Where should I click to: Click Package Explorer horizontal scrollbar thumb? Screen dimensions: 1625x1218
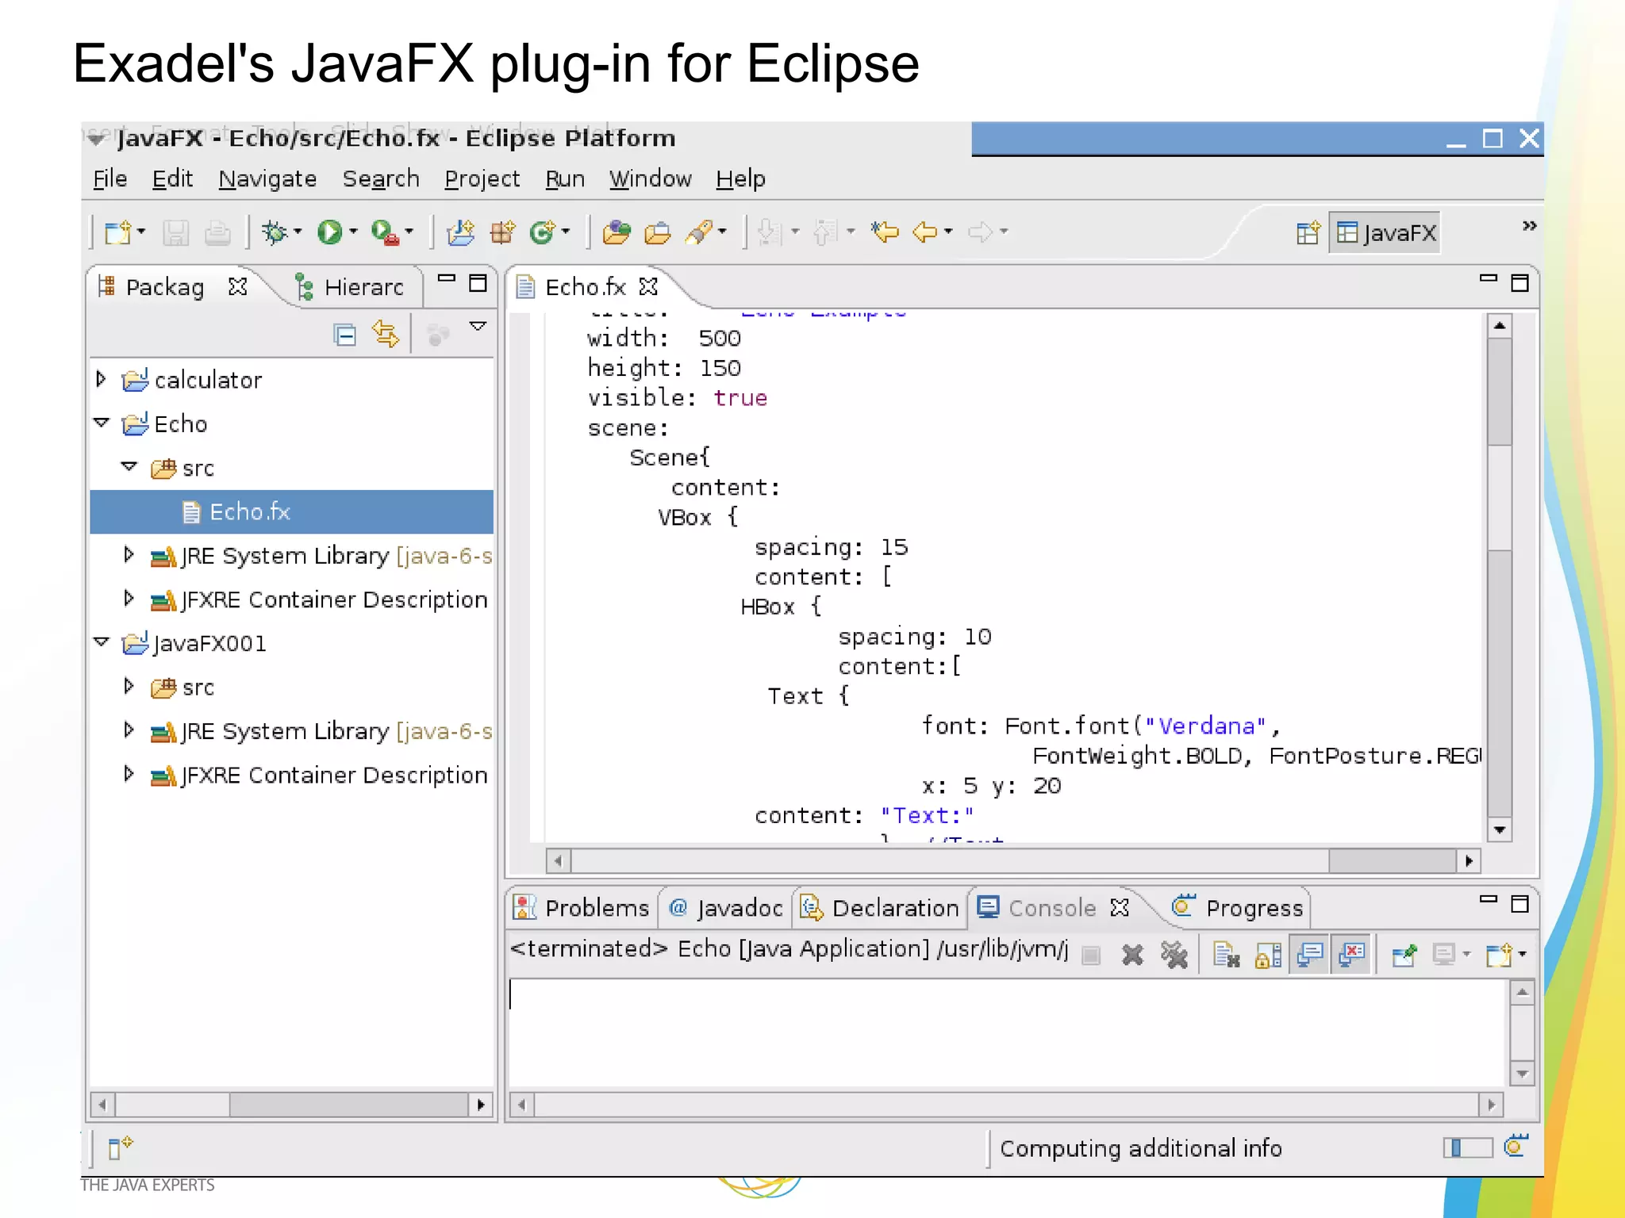tap(348, 1105)
